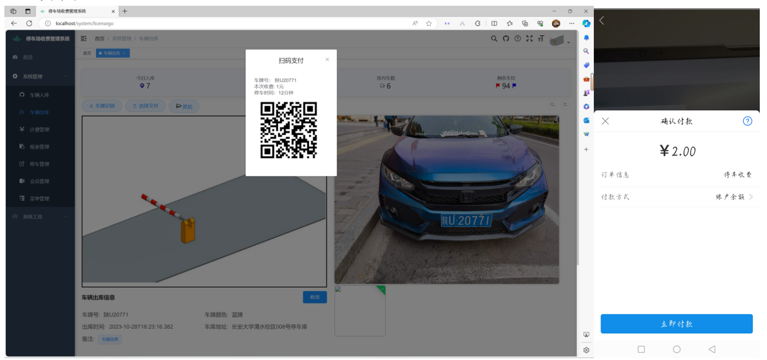The image size is (767, 360).
Task: Click the 车辆出库 remark tag
Action: (x=110, y=339)
